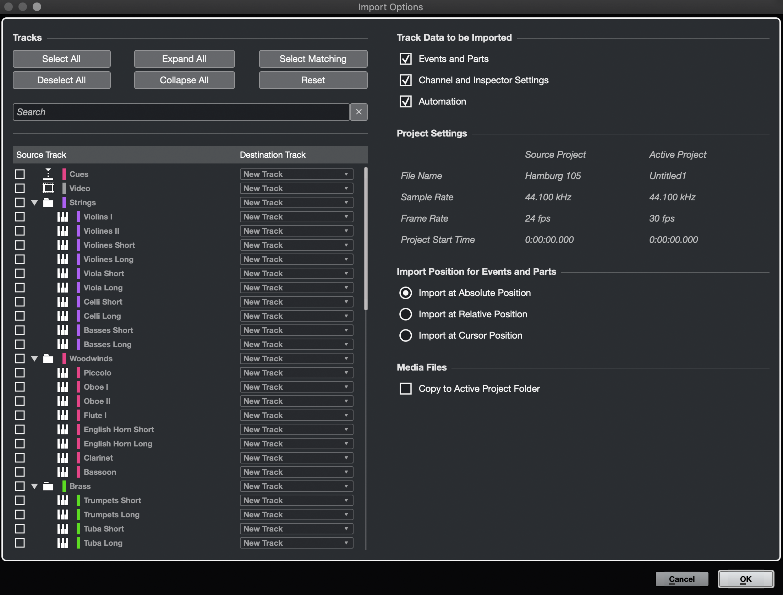The image size is (783, 595).
Task: Select Import at Relative Position
Action: pos(405,314)
